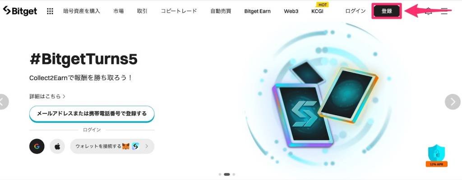Open the notification bell

[x=428, y=11]
